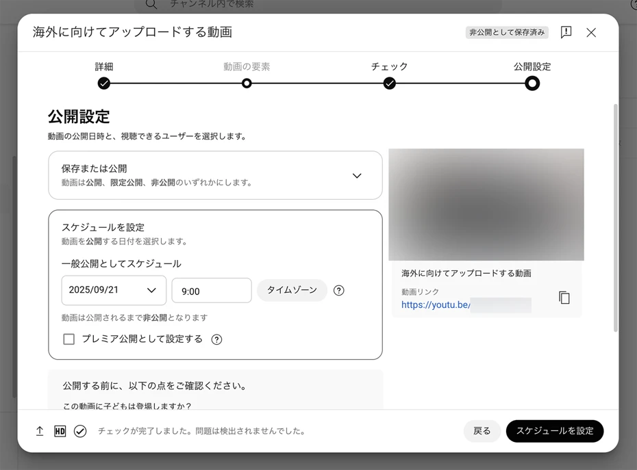Click the time input field showing 9:00
Screen dimensions: 637x470
[x=212, y=291]
